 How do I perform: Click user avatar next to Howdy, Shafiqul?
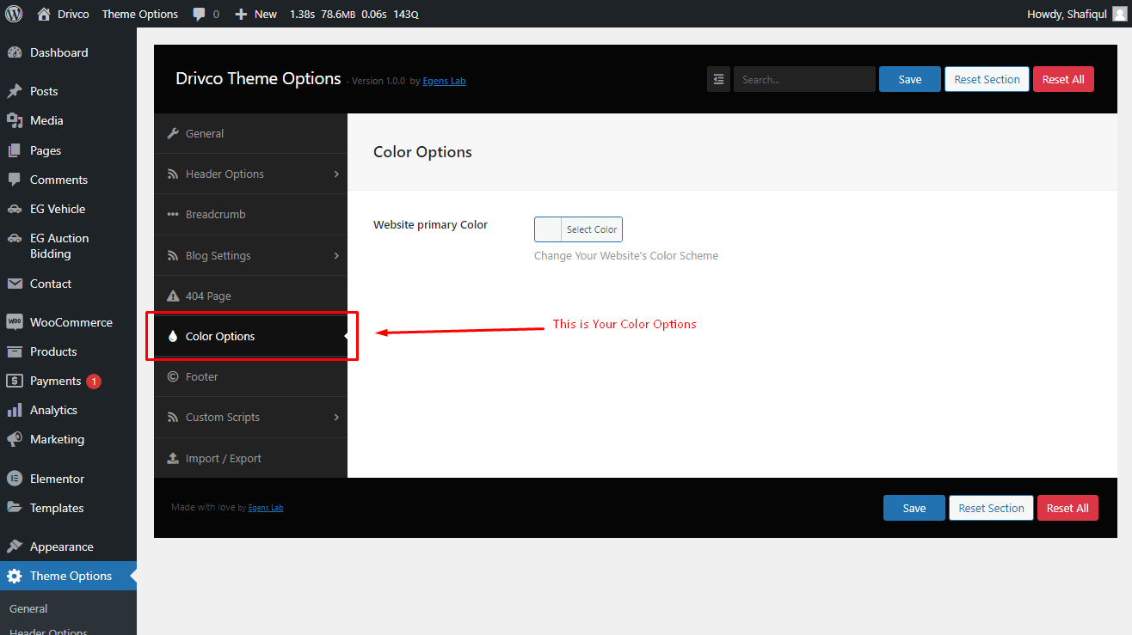[1119, 14]
